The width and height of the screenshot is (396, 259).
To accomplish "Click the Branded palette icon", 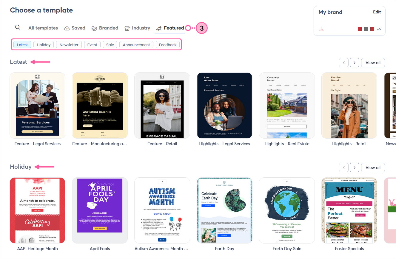I will 94,28.
